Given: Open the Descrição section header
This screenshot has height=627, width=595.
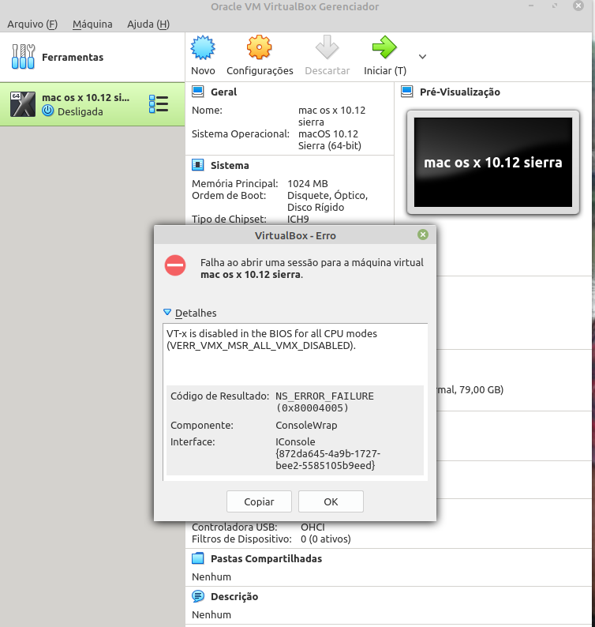Looking at the screenshot, I should 234,597.
